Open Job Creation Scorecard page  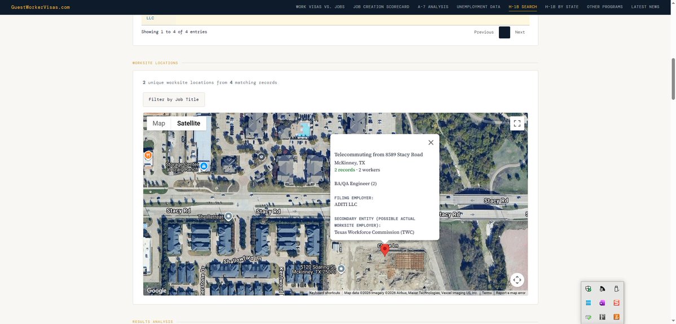pyautogui.click(x=381, y=7)
